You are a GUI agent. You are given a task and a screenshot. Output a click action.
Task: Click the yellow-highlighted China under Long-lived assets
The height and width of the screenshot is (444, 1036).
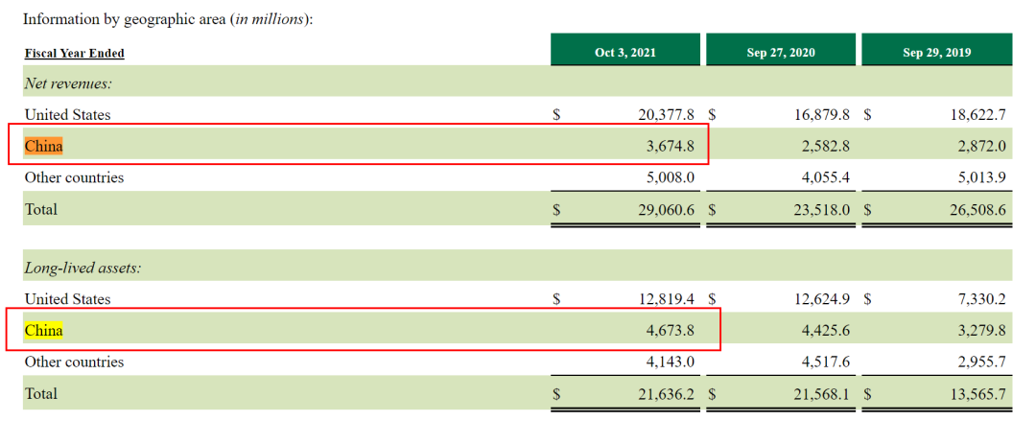pyautogui.click(x=43, y=330)
